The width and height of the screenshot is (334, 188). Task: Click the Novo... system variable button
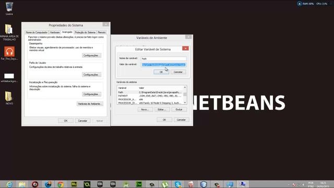[x=145, y=110]
